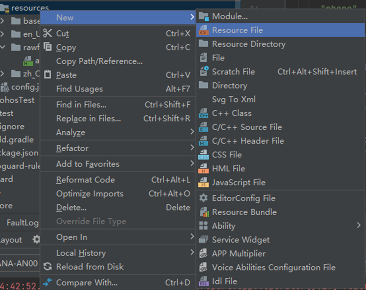Click the Resource Bundle chart icon

click(204, 212)
